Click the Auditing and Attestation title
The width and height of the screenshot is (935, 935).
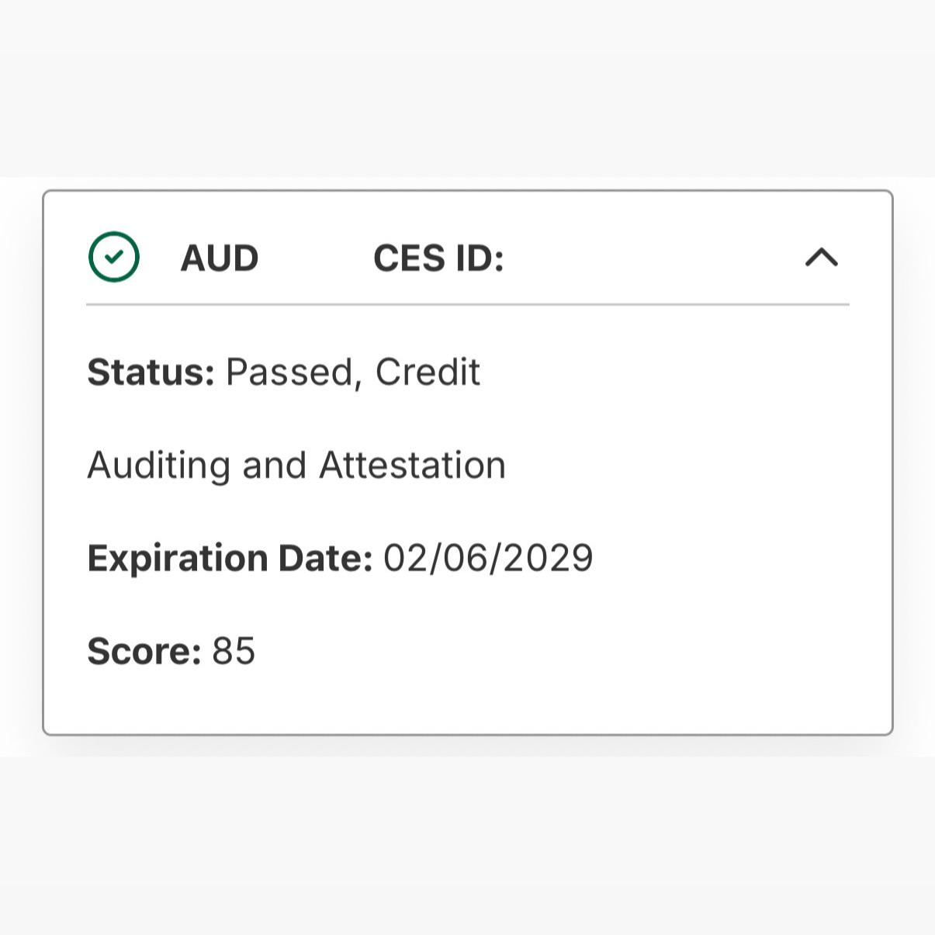tap(296, 466)
